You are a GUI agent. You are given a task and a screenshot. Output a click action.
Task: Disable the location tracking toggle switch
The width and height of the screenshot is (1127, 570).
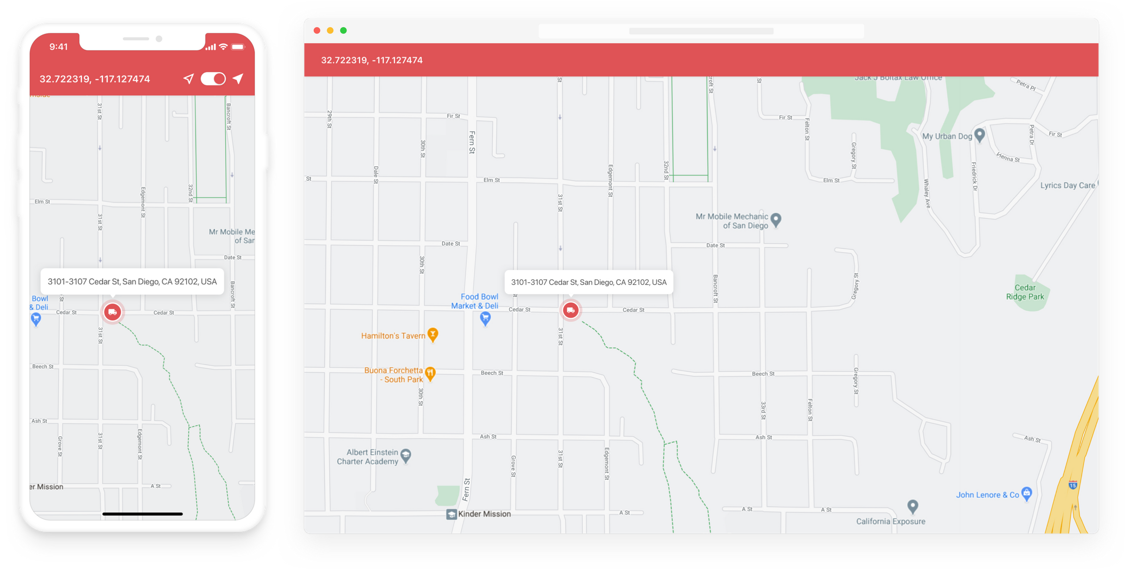(214, 79)
